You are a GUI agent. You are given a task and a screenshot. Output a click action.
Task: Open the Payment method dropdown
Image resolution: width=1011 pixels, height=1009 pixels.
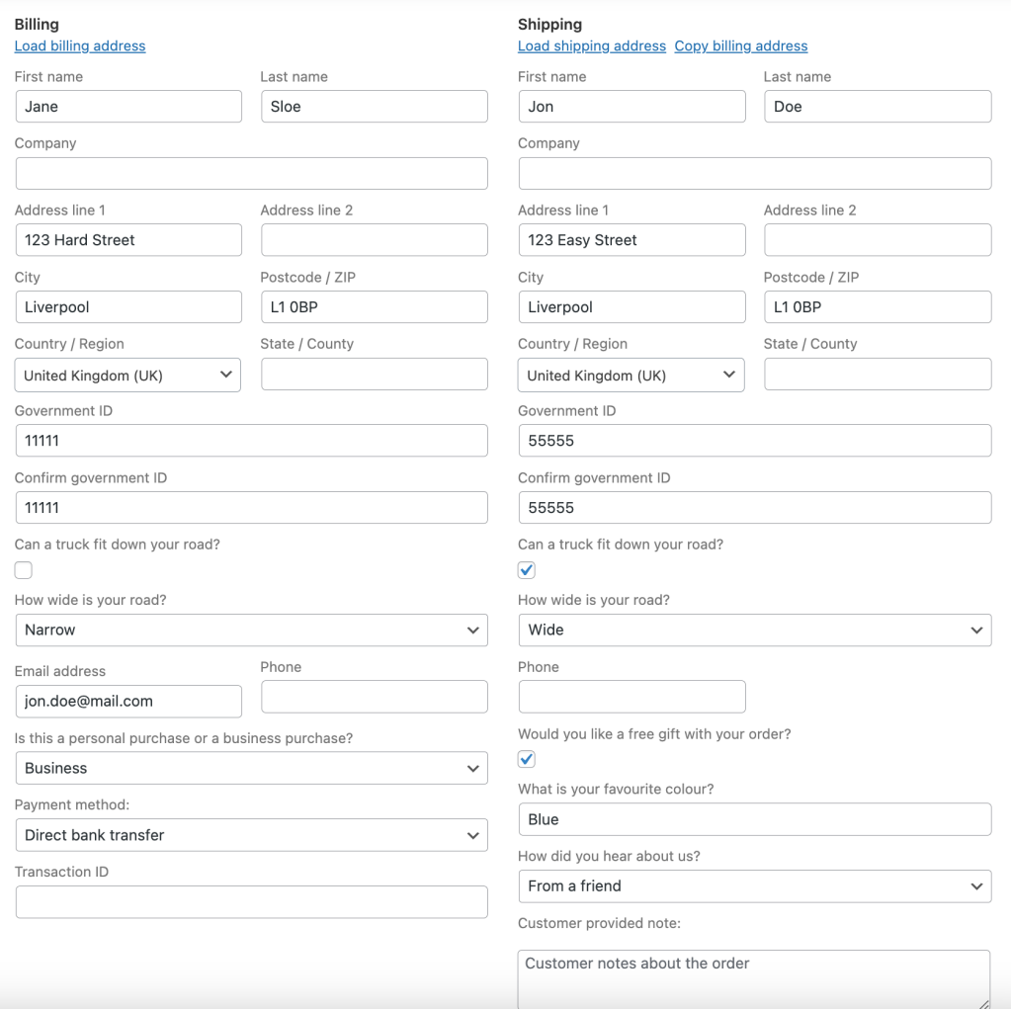[251, 836]
